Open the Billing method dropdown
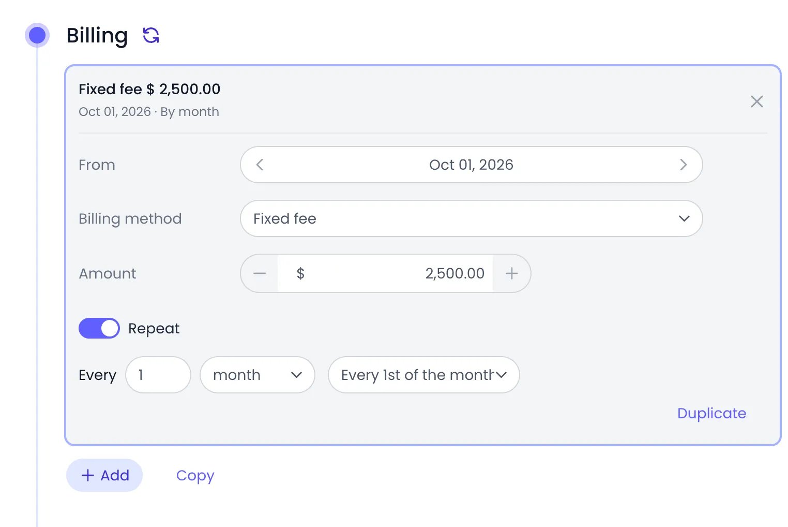The image size is (788, 527). coord(471,218)
